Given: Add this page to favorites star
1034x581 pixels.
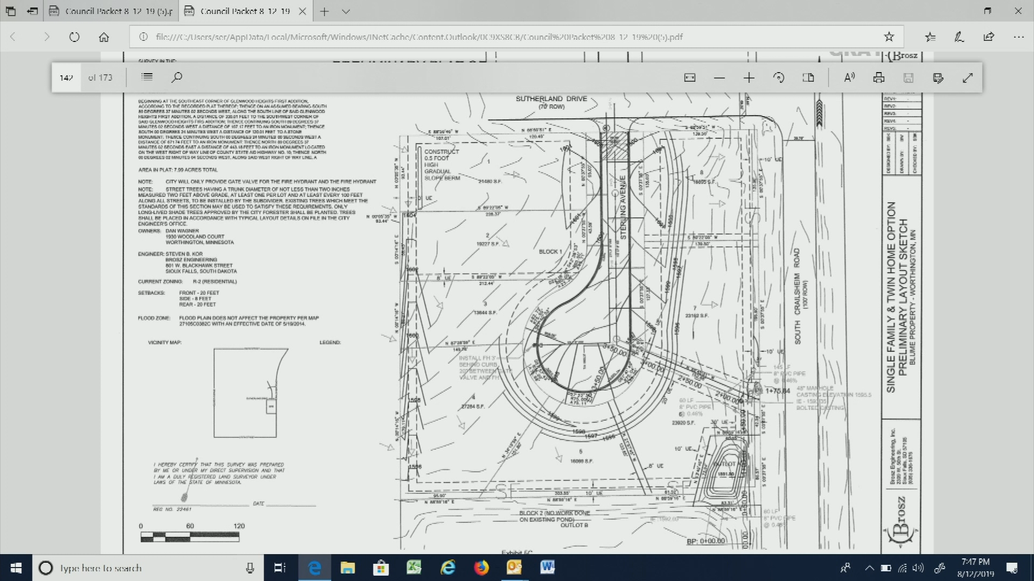Looking at the screenshot, I should pyautogui.click(x=889, y=37).
